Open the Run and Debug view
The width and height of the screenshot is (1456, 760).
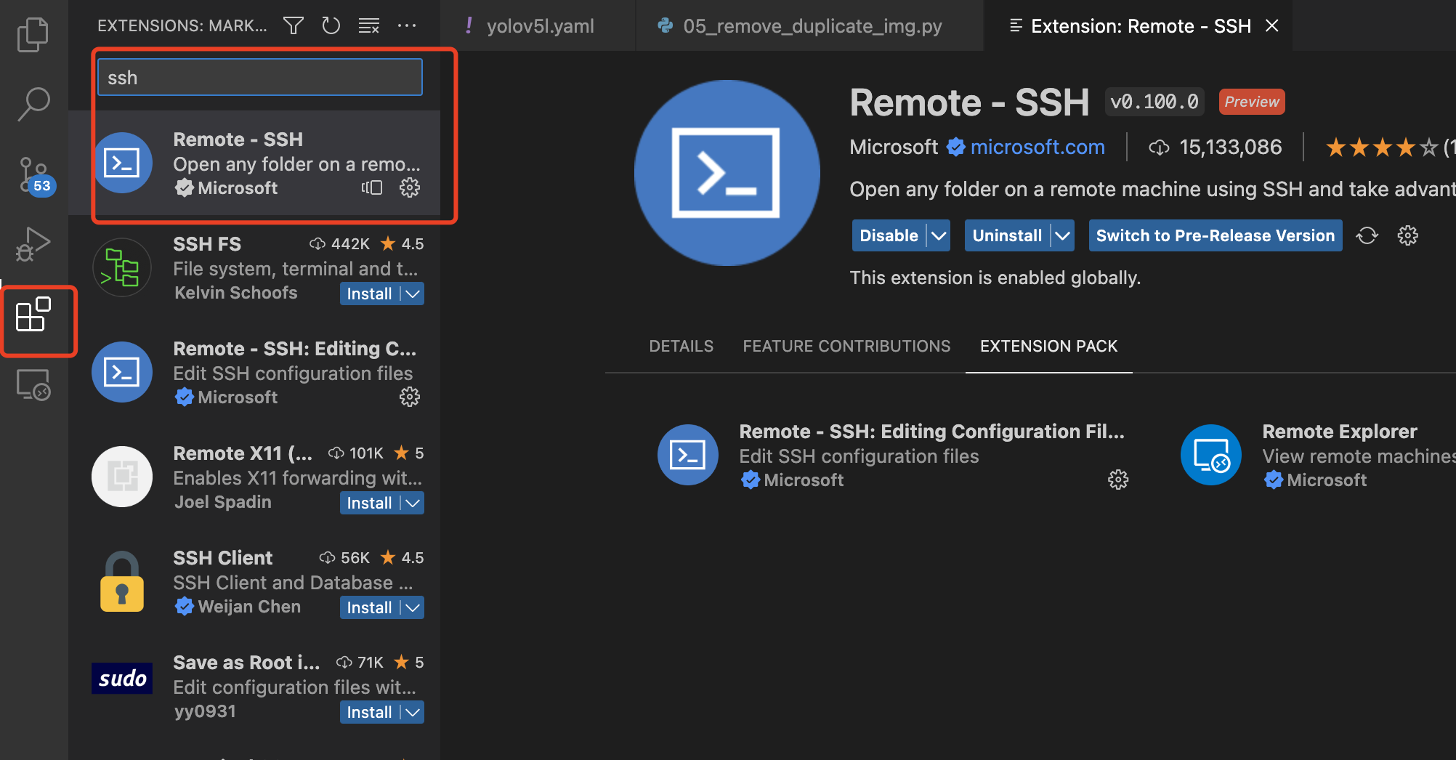[33, 244]
